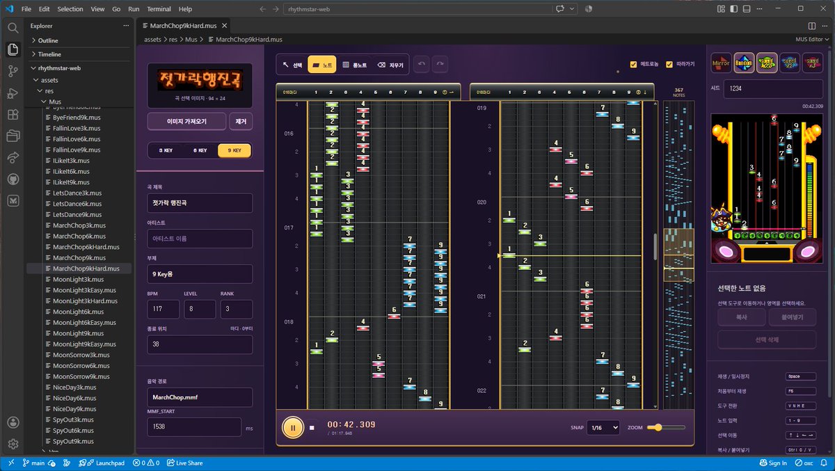The width and height of the screenshot is (835, 471).
Task: Click Sign In in the status bar
Action: pyautogui.click(x=773, y=463)
